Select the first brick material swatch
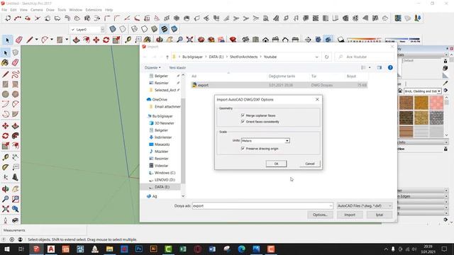 [406, 103]
